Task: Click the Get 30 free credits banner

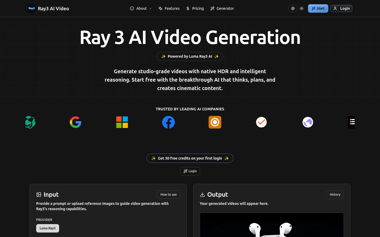Action: (x=190, y=158)
